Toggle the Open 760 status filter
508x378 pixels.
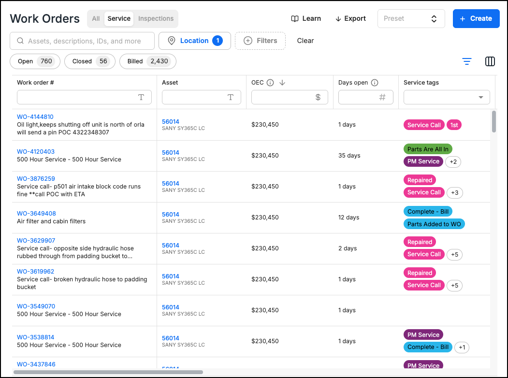tap(35, 61)
